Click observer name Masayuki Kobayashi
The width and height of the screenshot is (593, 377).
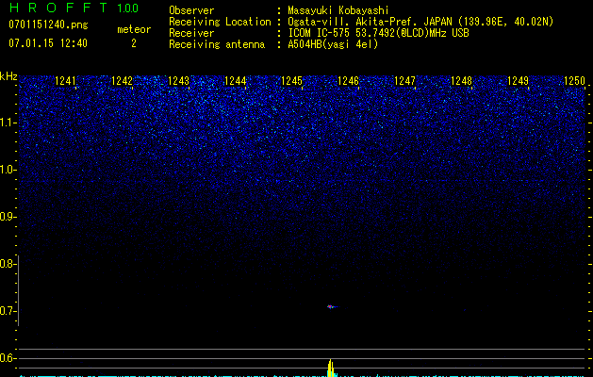coord(338,10)
